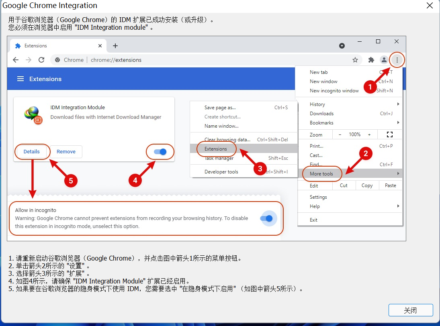This screenshot has width=440, height=326.
Task: Close the Google Chrome Integration dialog
Action: [x=429, y=6]
